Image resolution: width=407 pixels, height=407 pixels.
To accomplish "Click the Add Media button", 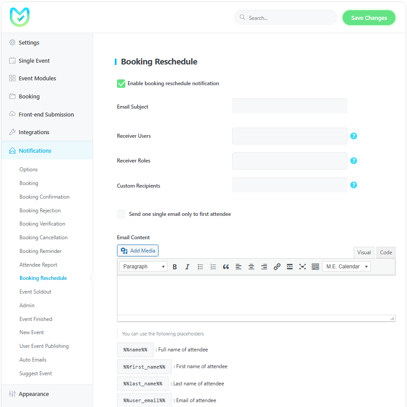I will pyautogui.click(x=138, y=251).
